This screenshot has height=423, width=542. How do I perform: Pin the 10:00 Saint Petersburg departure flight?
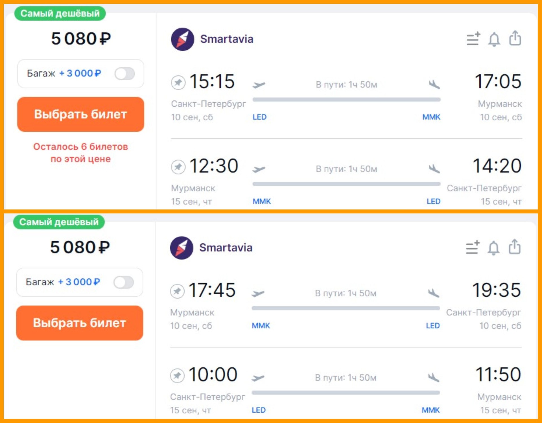[177, 375]
